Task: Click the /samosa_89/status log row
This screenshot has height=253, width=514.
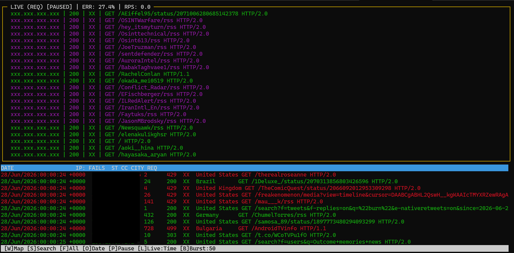Action: click(203, 222)
